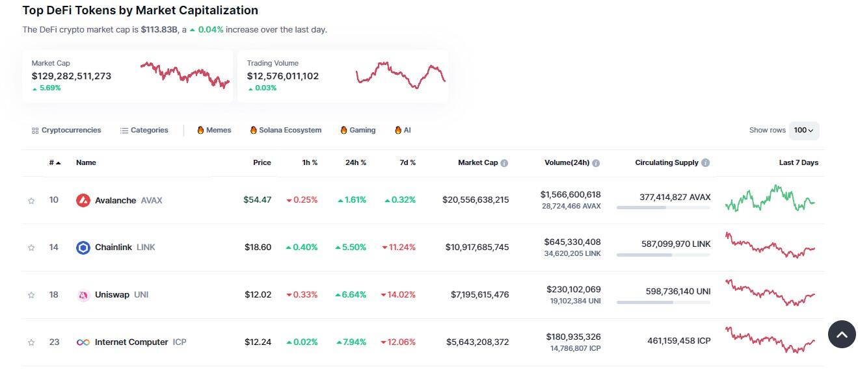Click the Chainlink logo icon
Screen dimensions: 858x369
click(83, 248)
